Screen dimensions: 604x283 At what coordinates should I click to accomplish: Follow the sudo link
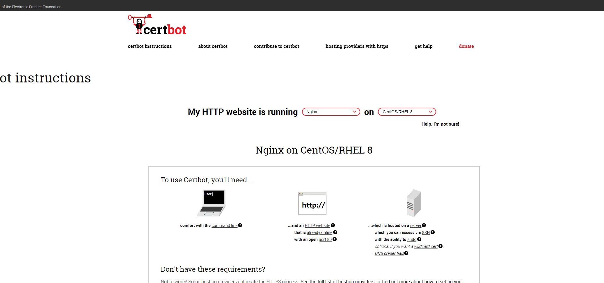click(x=412, y=239)
